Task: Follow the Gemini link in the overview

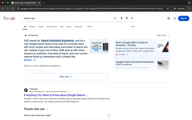Action: 28,60
